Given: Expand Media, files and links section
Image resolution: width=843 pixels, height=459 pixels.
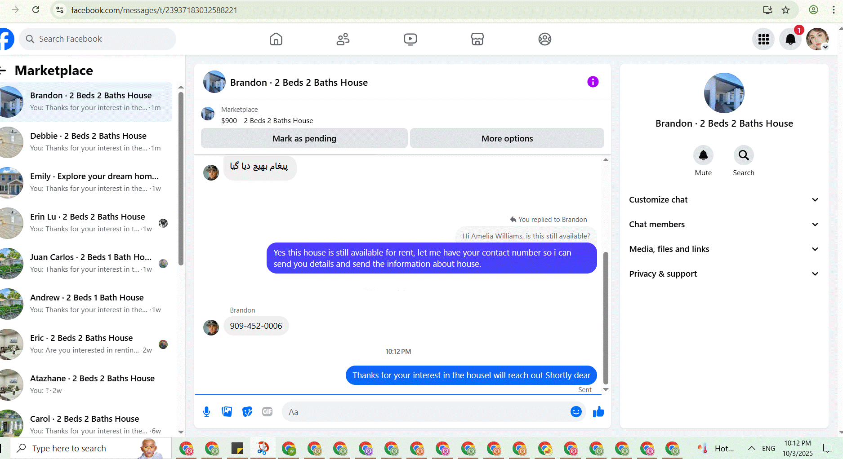Looking at the screenshot, I should (x=724, y=249).
